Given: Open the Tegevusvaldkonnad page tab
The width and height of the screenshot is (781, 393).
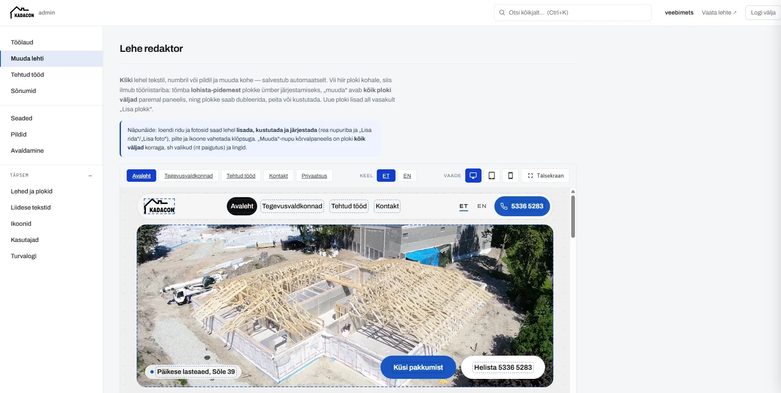Looking at the screenshot, I should [x=189, y=176].
